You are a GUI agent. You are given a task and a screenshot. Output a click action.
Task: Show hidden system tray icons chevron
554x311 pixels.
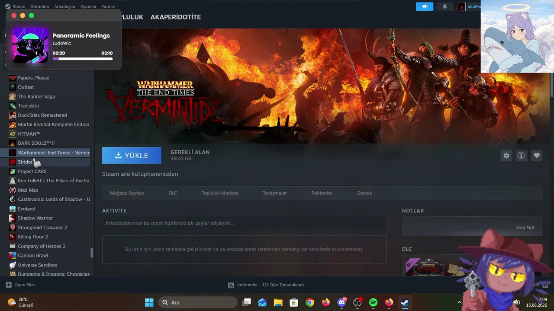pos(459,302)
